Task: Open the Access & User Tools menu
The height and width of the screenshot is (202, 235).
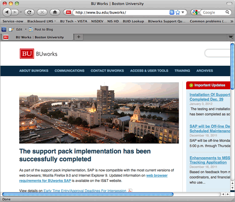Action: pos(149,71)
